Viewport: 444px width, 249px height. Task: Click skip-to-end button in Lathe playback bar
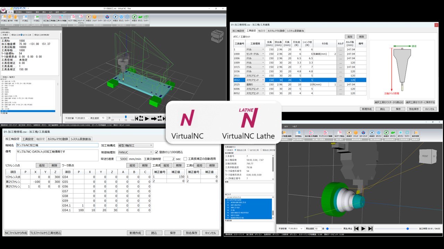370,228
